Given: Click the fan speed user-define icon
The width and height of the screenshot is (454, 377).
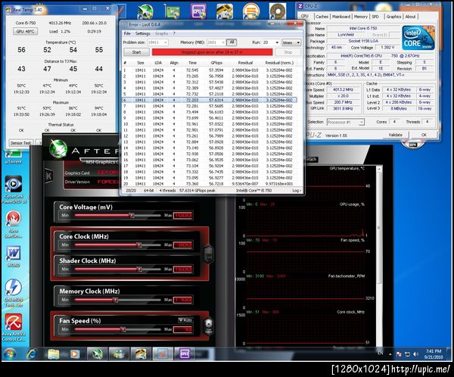Looking at the screenshot, I should point(209,326).
